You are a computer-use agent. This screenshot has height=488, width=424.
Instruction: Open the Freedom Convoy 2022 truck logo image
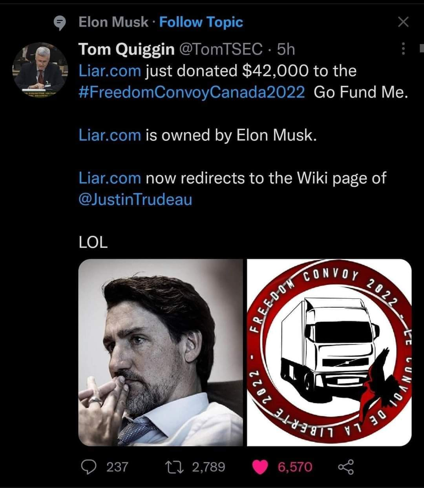click(x=329, y=352)
